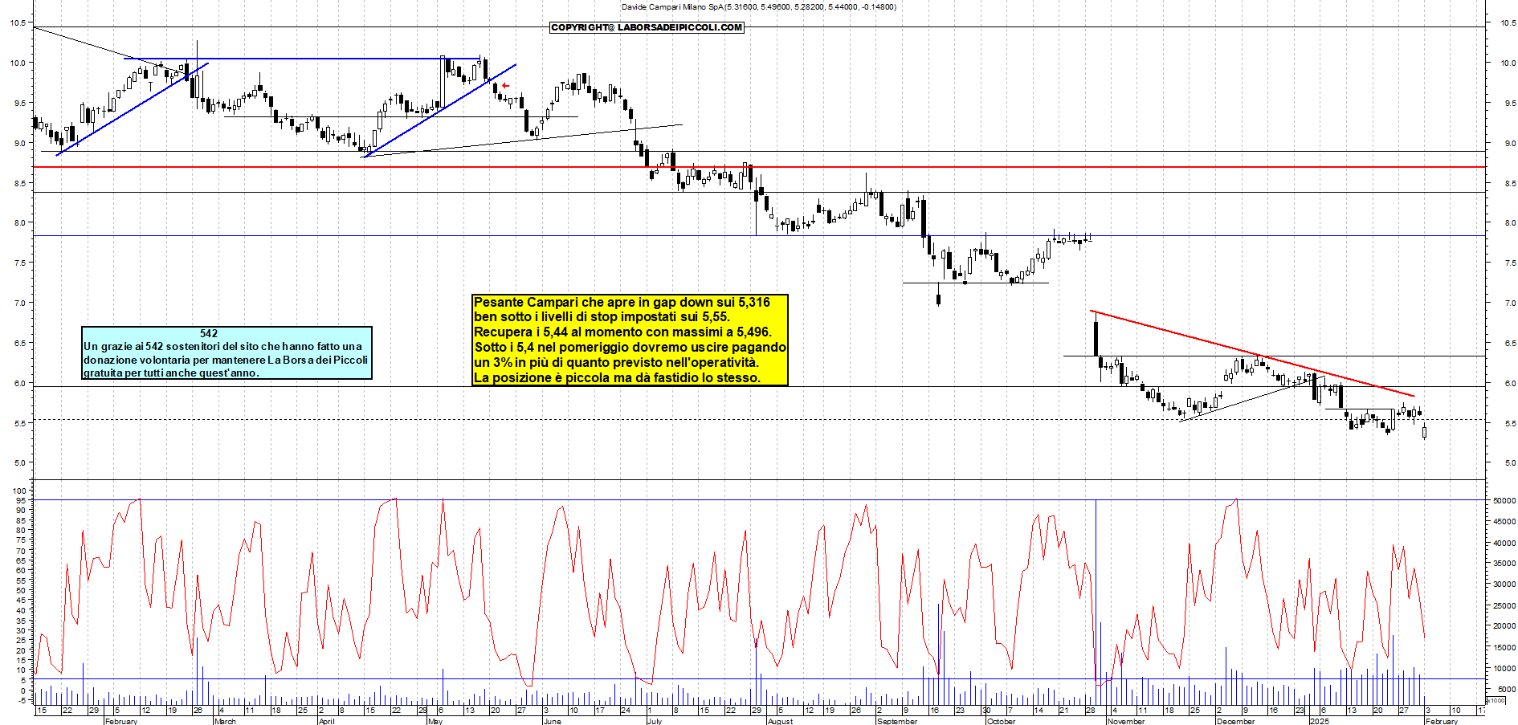
Task: Click the x1000 multiplier label below the volume scale
Action: coord(1496,700)
